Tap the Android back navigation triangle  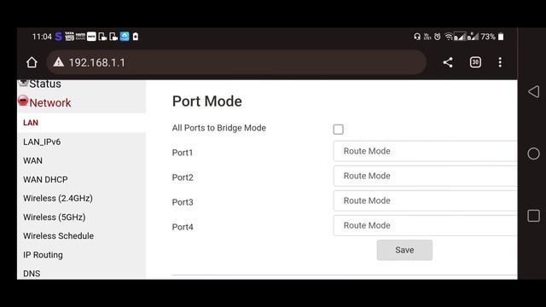533,92
